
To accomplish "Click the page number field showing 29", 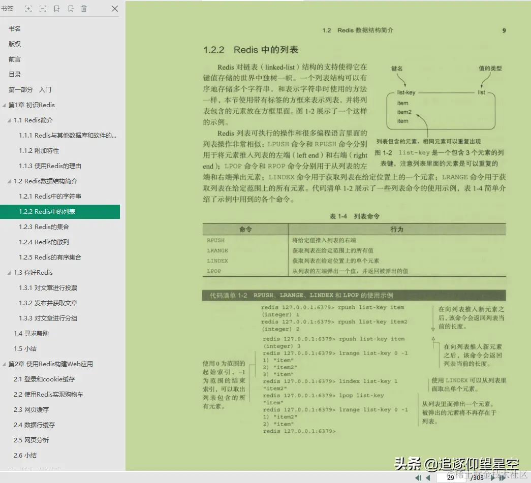I will point(452,477).
